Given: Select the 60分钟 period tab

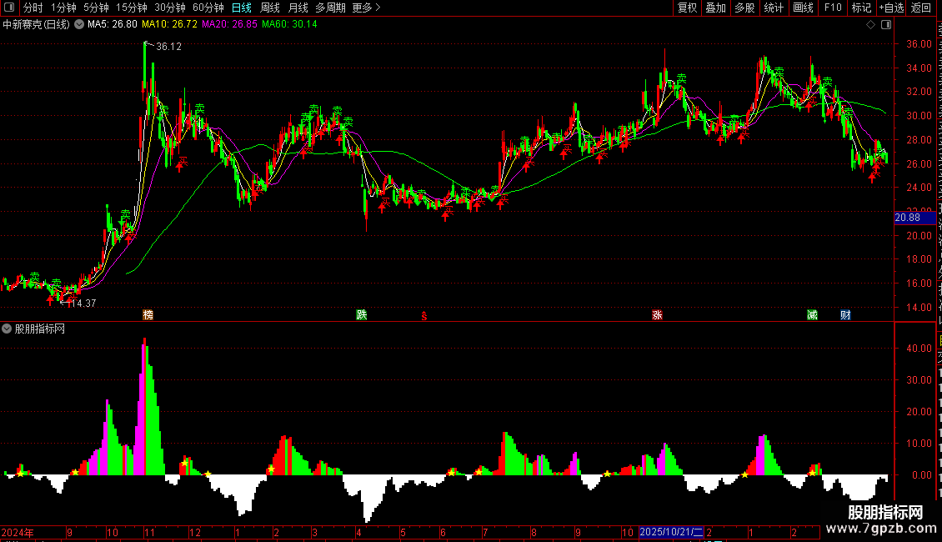Looking at the screenshot, I should click(208, 8).
